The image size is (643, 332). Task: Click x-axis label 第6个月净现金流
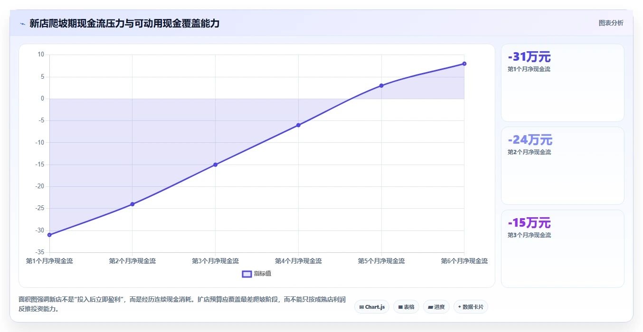point(464,261)
